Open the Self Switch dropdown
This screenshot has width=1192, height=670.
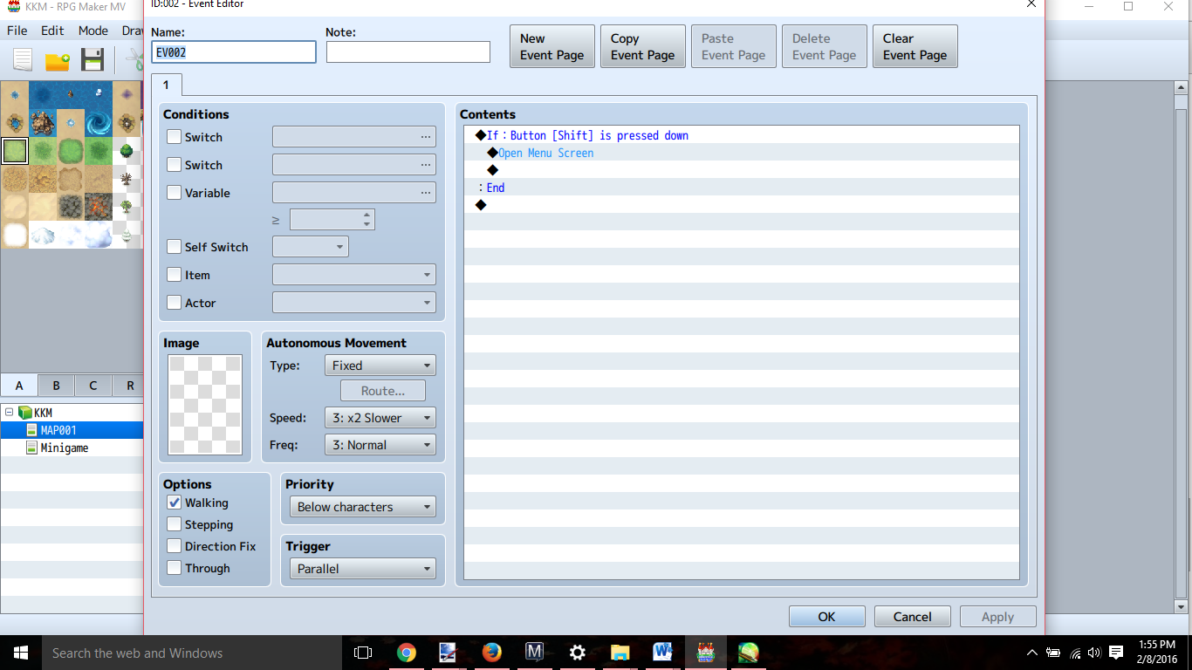(311, 247)
